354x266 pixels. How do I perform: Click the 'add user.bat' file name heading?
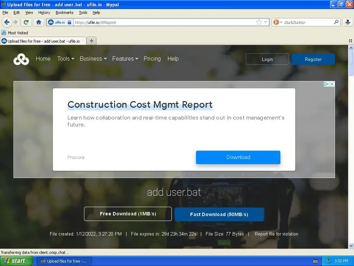pyautogui.click(x=174, y=192)
